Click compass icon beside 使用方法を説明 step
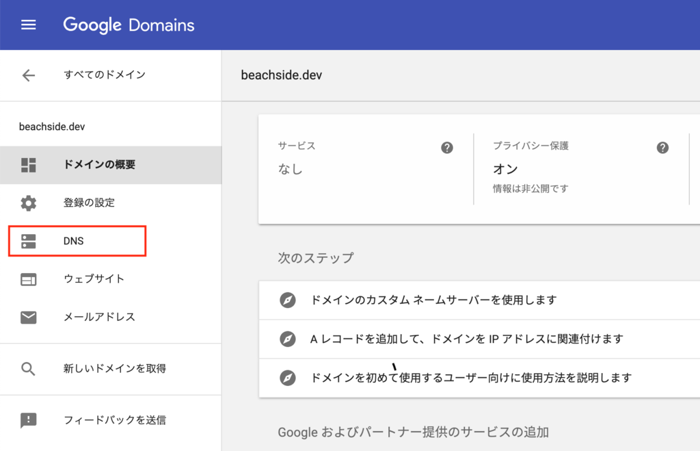700x451 pixels. coord(288,378)
